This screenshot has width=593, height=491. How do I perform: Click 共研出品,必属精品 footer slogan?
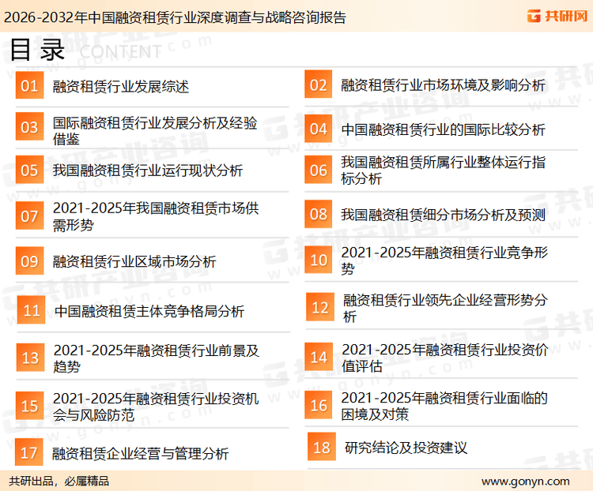(x=59, y=481)
